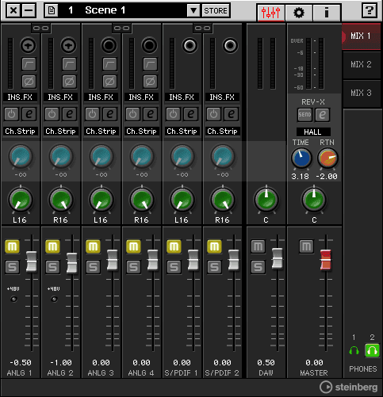Toggle high pass filter on ANLG 2
Screen dimensions: 383x397
click(x=69, y=64)
